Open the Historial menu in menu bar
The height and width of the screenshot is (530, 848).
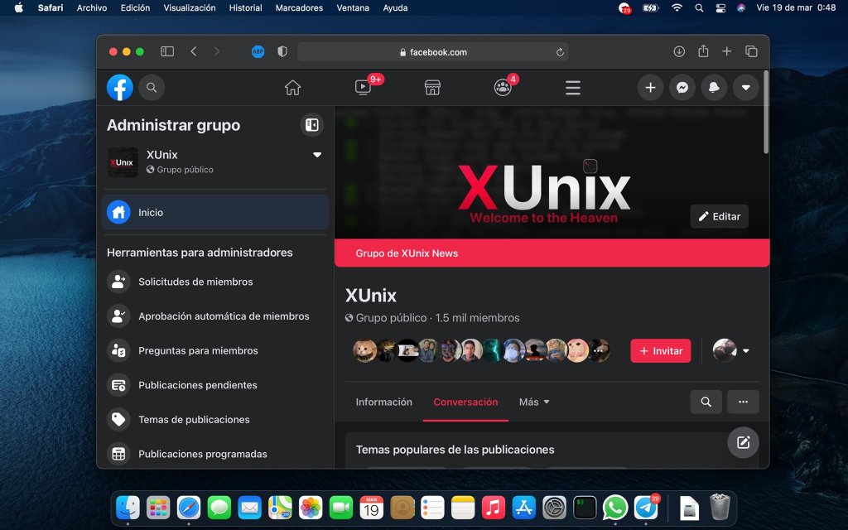(x=245, y=7)
